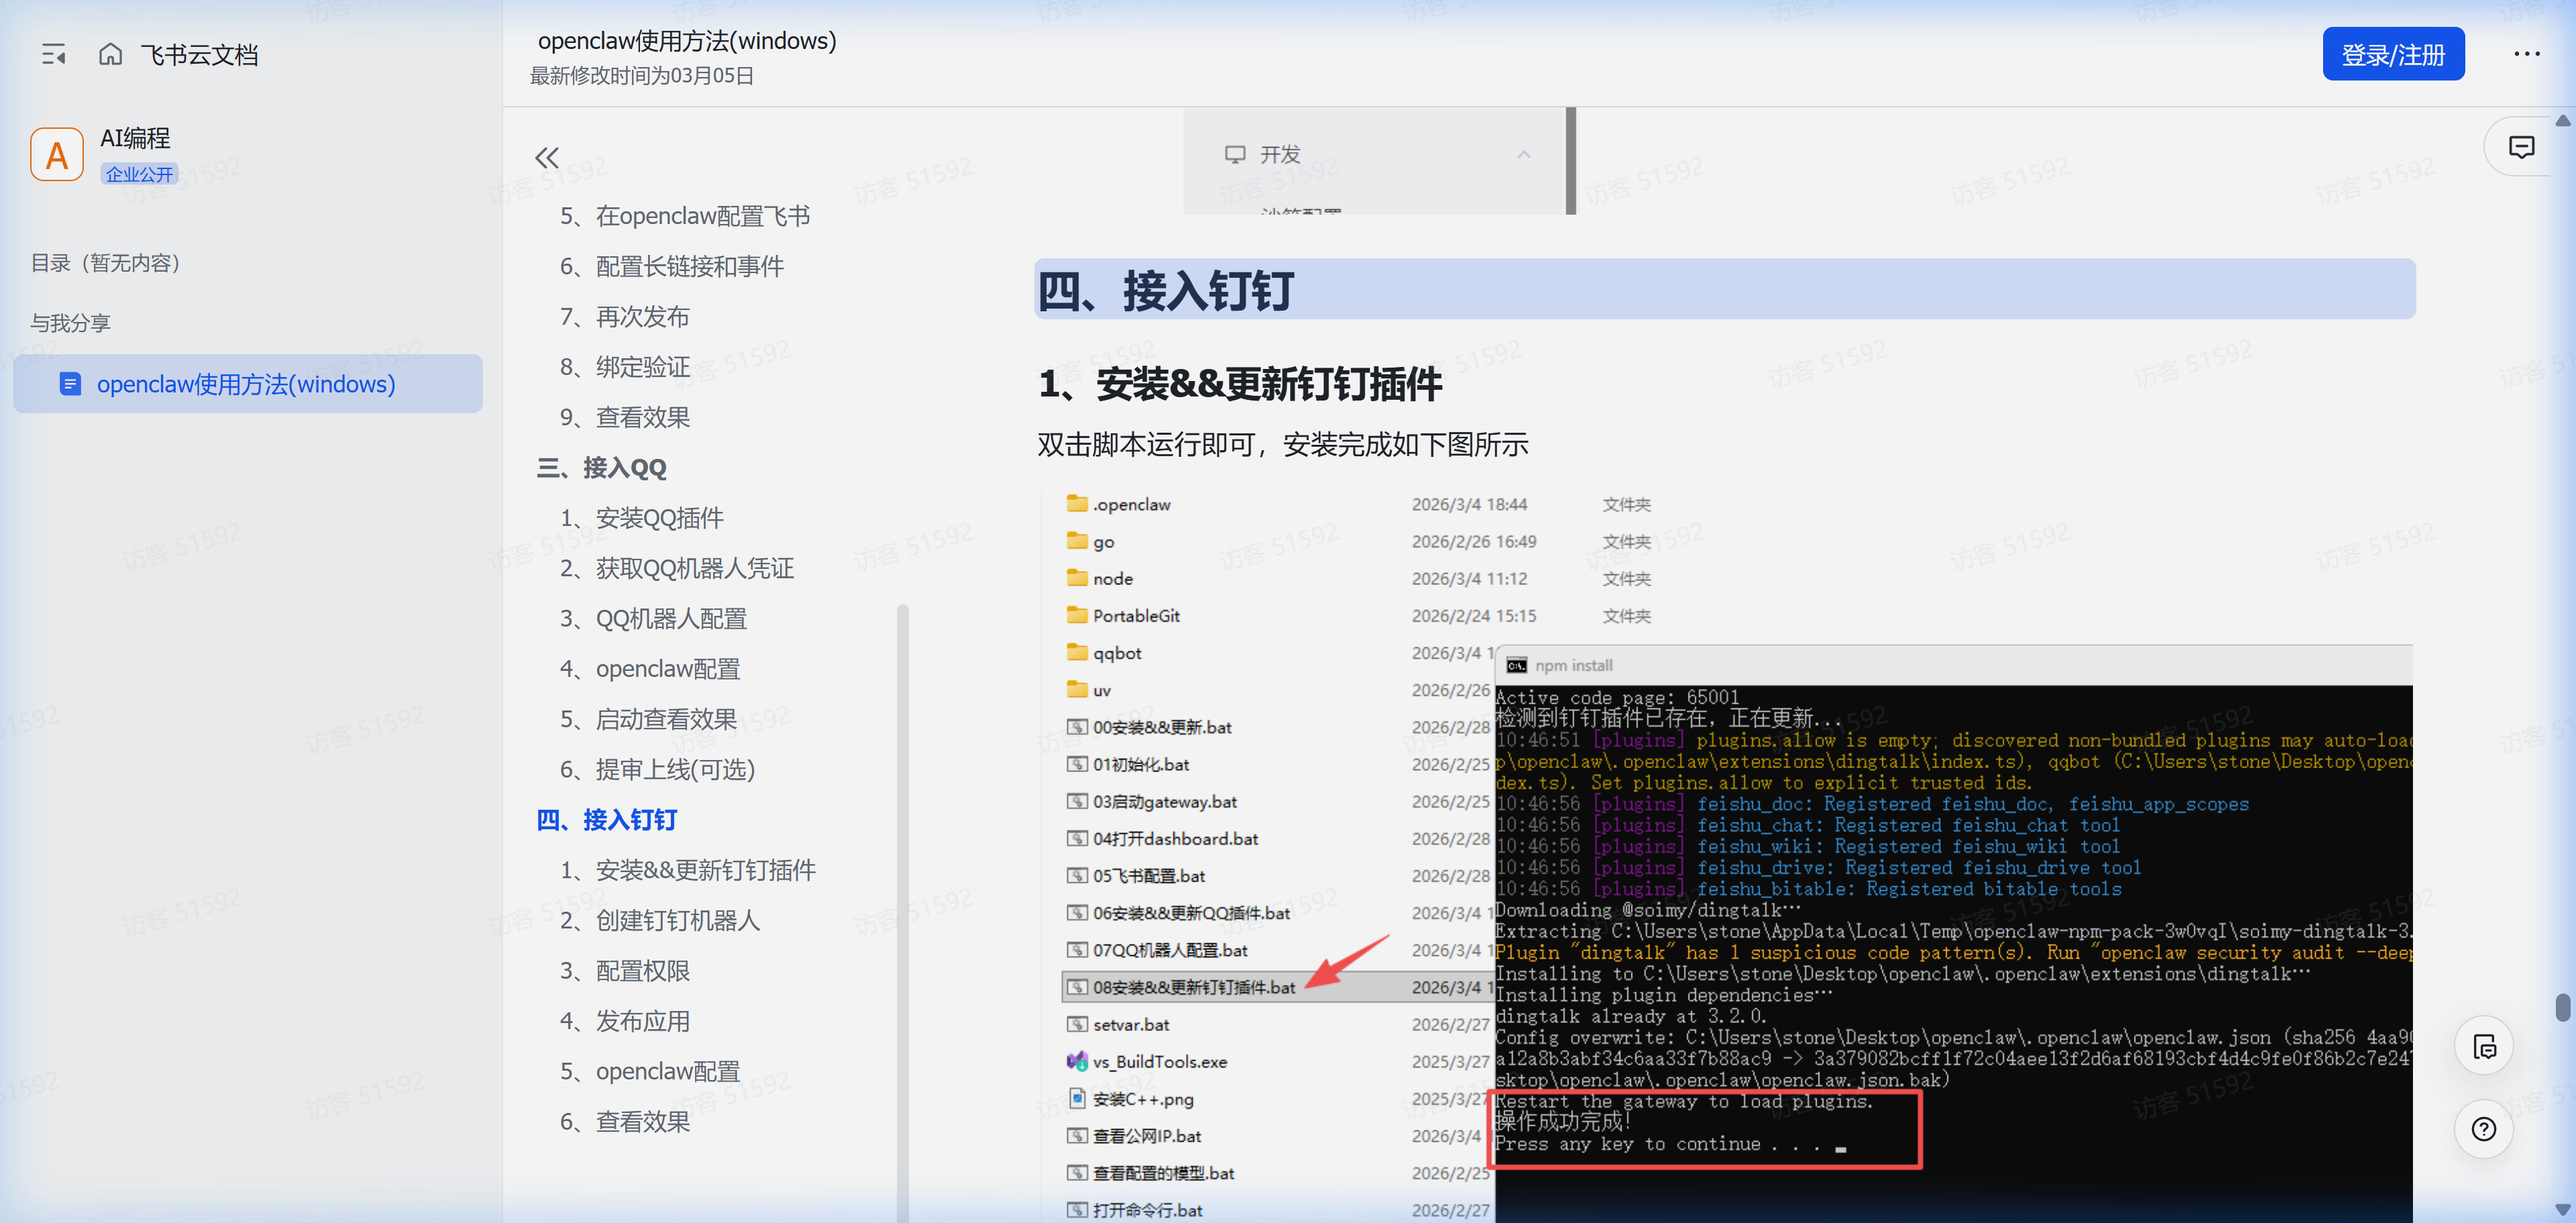Open 与我分享 section
Image resolution: width=2576 pixels, height=1223 pixels.
tap(70, 323)
